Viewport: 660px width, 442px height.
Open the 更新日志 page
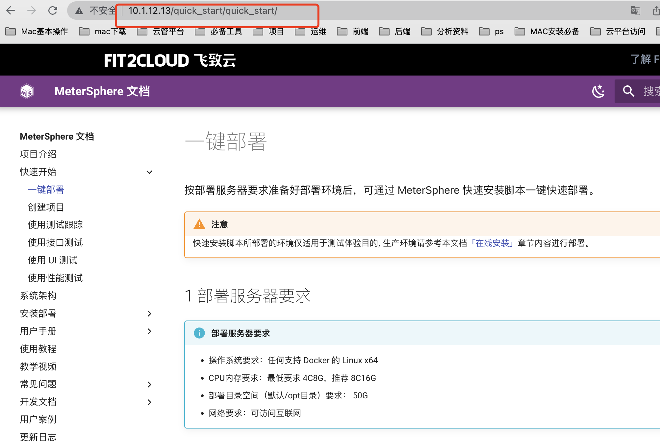pos(38,437)
